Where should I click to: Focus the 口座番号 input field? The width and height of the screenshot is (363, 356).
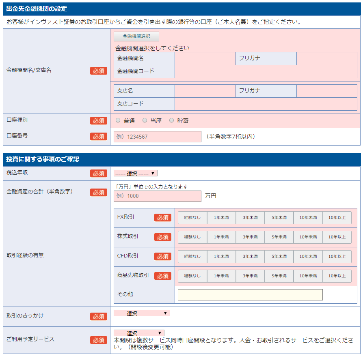[158, 137]
